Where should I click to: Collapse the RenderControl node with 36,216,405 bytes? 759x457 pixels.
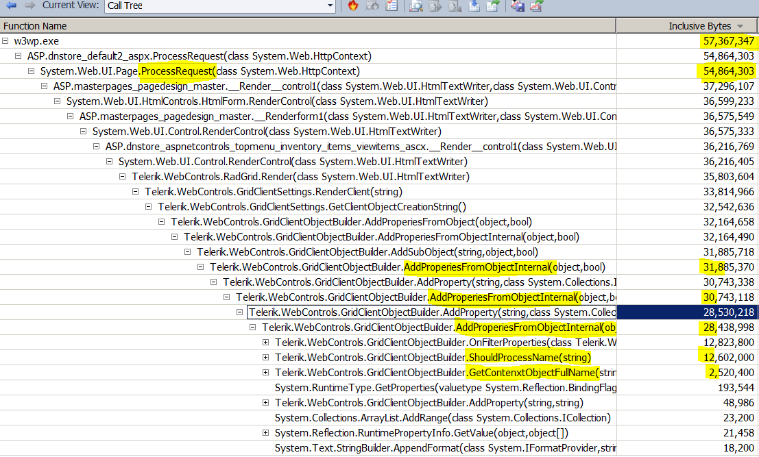(x=110, y=162)
